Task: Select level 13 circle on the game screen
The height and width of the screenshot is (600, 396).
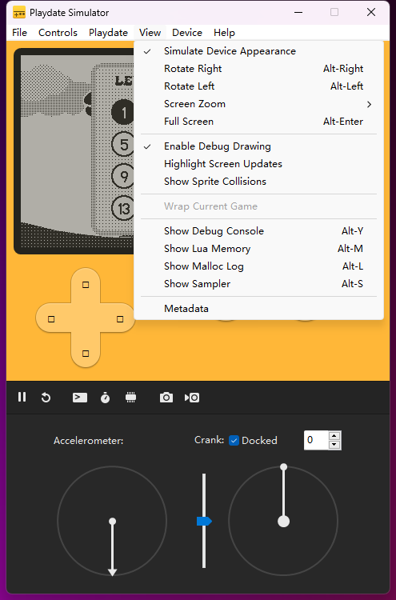Action: pyautogui.click(x=123, y=209)
